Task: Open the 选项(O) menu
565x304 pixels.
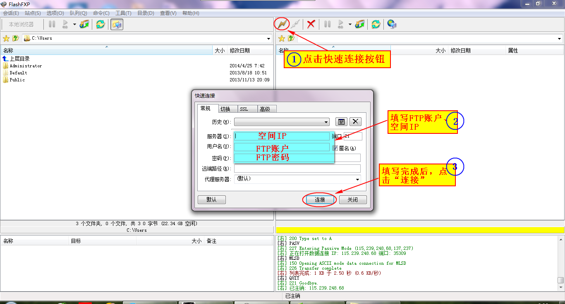Action: point(55,13)
